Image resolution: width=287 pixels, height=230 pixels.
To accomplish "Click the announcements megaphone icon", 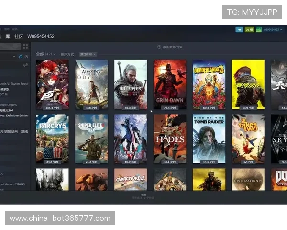I will click(240, 29).
